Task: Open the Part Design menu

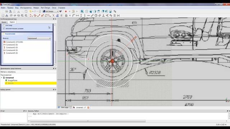Action: point(46,8)
